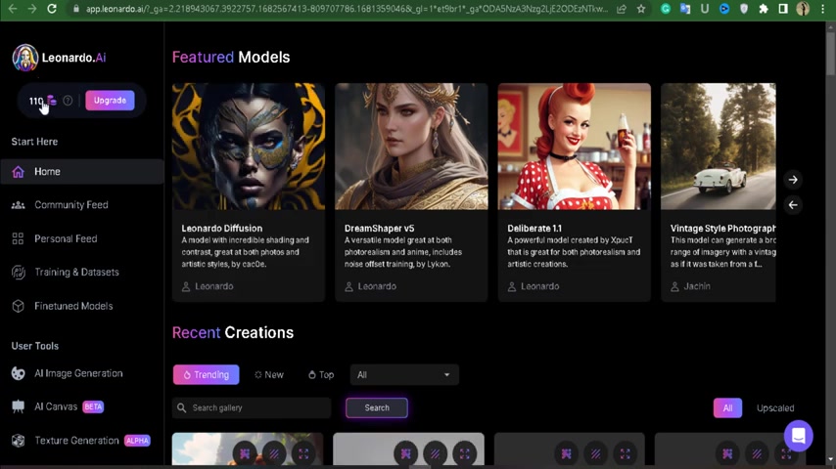This screenshot has width=836, height=469.
Task: Select the All image filter toggle
Action: point(727,408)
